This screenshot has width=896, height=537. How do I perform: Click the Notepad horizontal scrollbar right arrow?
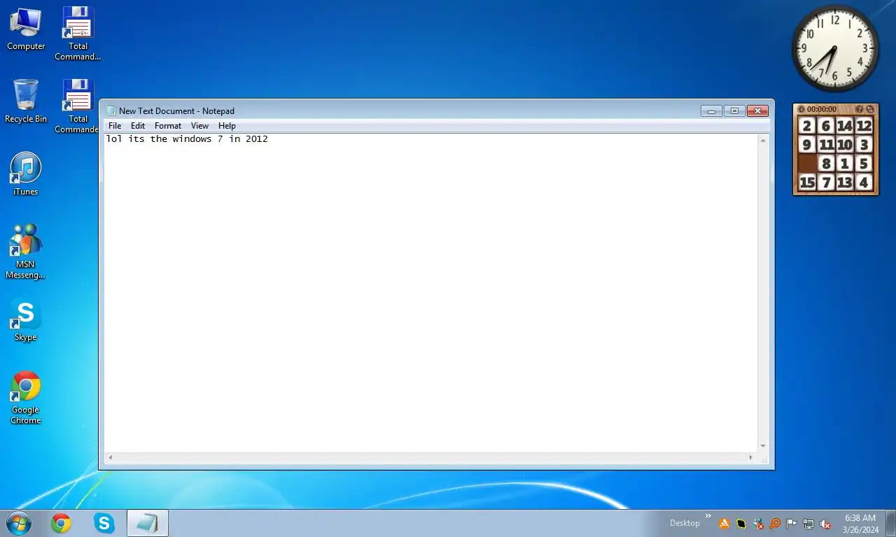751,458
